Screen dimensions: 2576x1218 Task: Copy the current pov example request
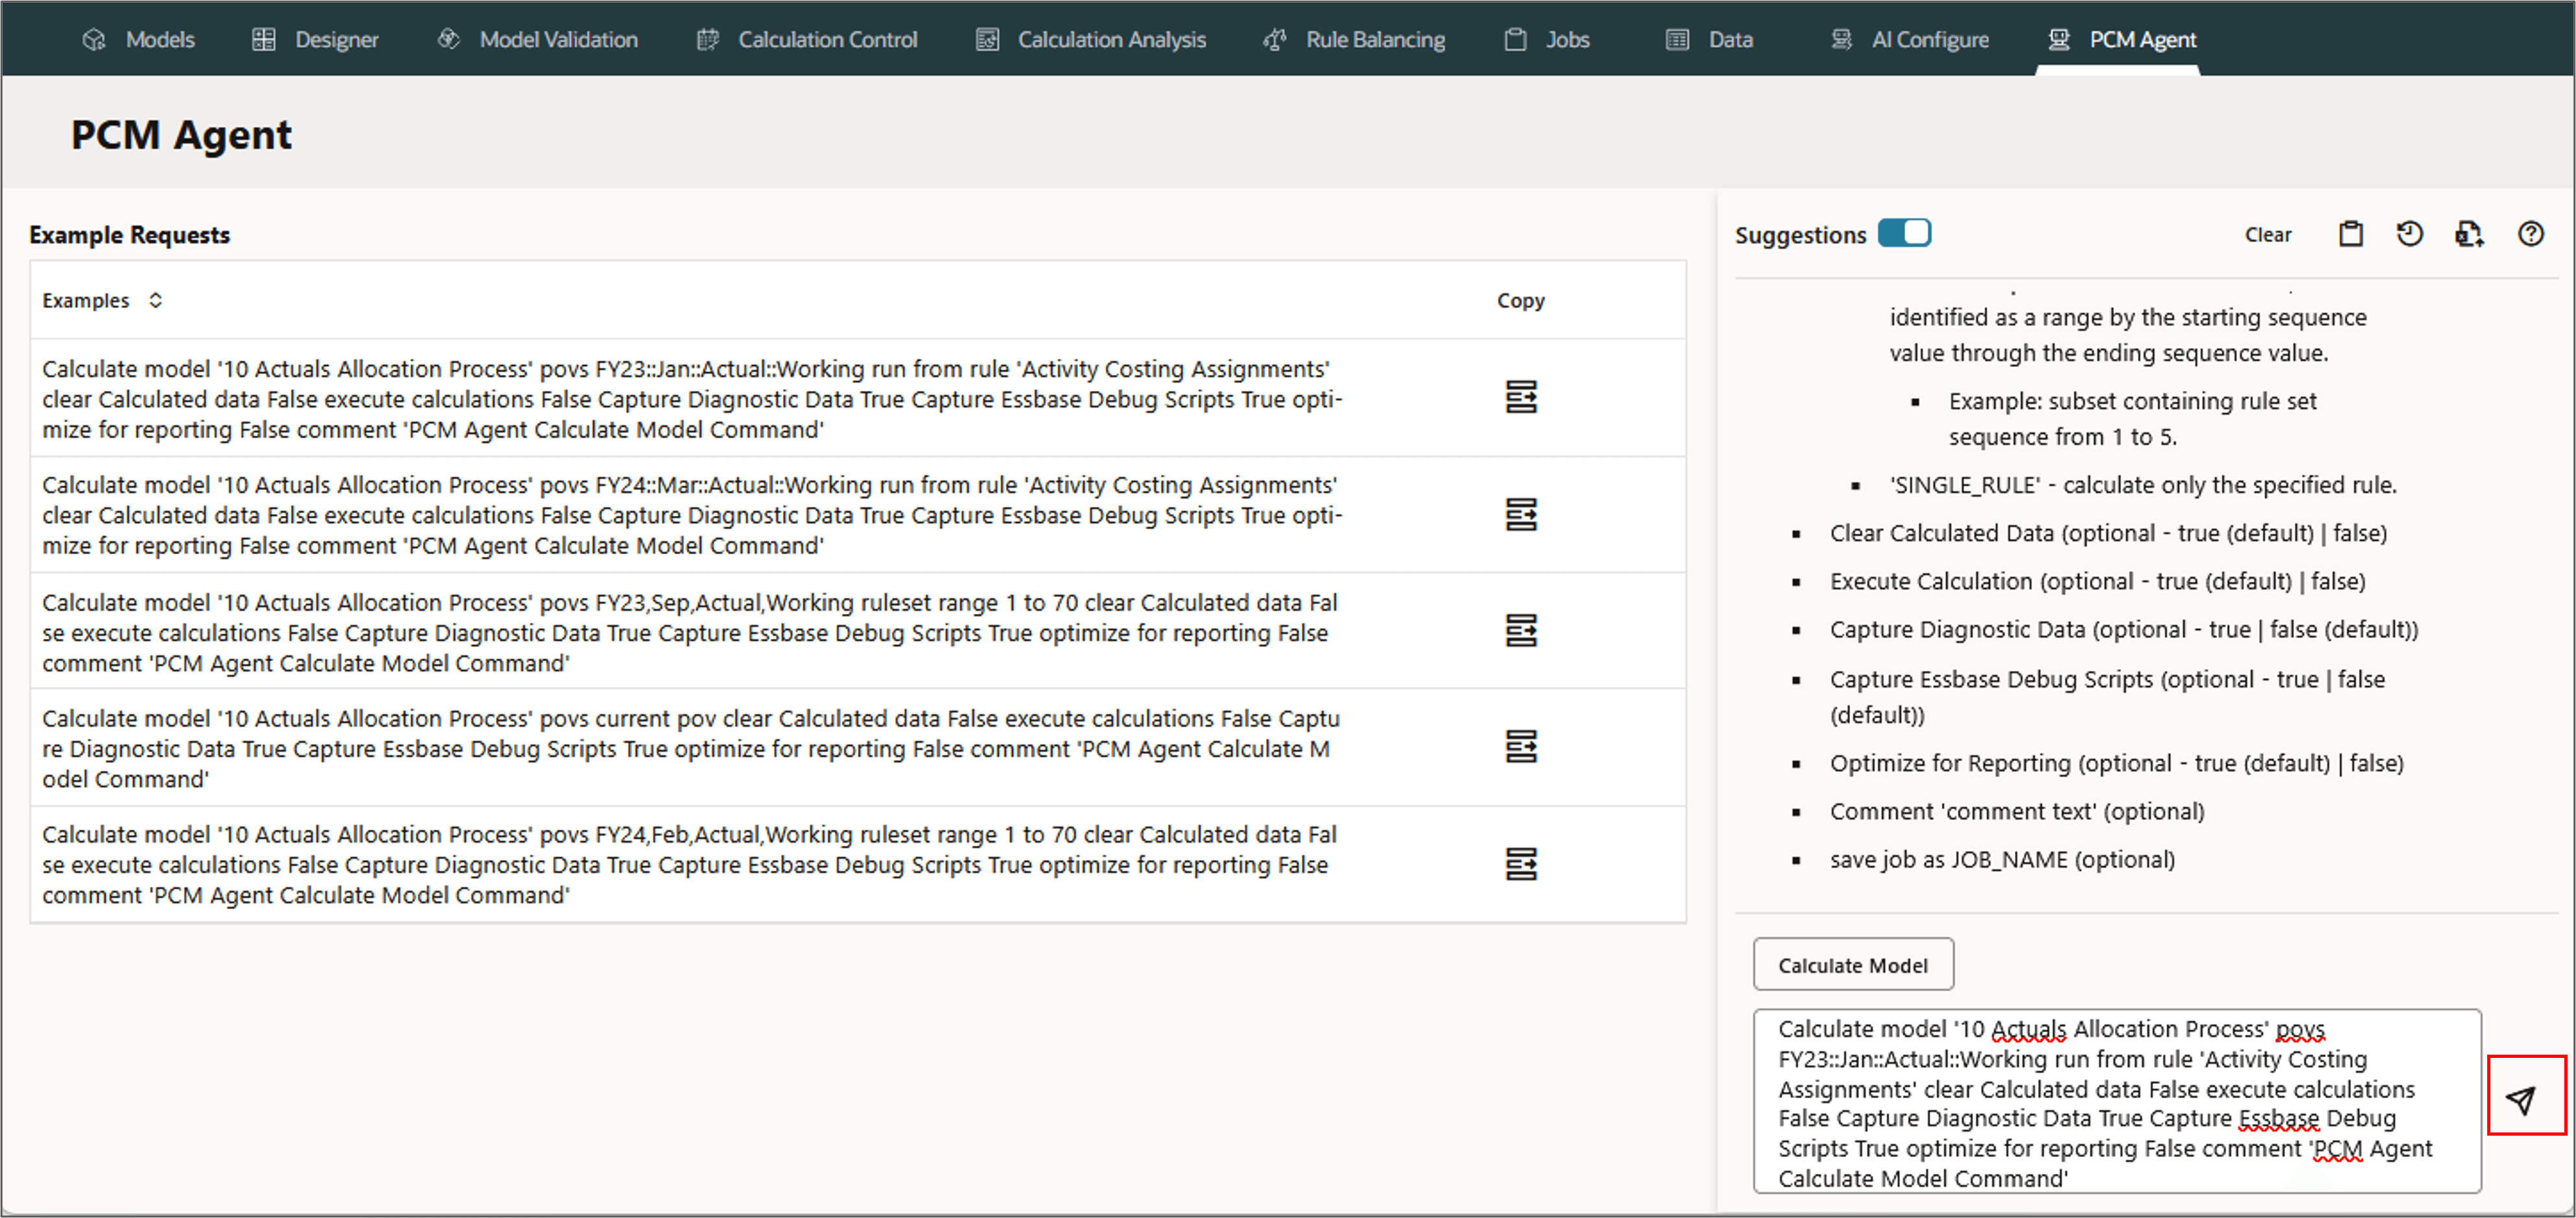click(x=1520, y=746)
